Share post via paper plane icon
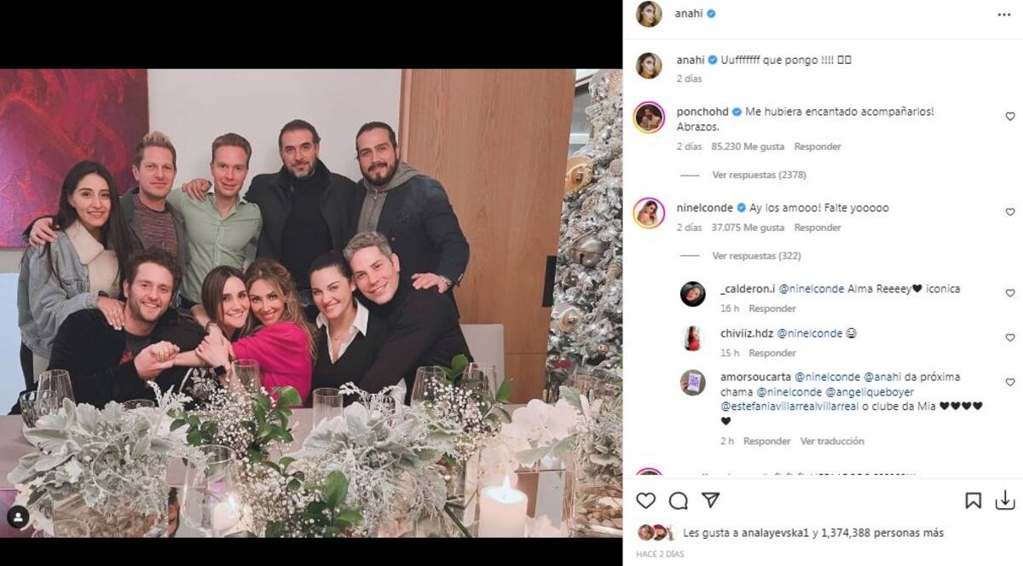The height and width of the screenshot is (566, 1023). (x=710, y=500)
